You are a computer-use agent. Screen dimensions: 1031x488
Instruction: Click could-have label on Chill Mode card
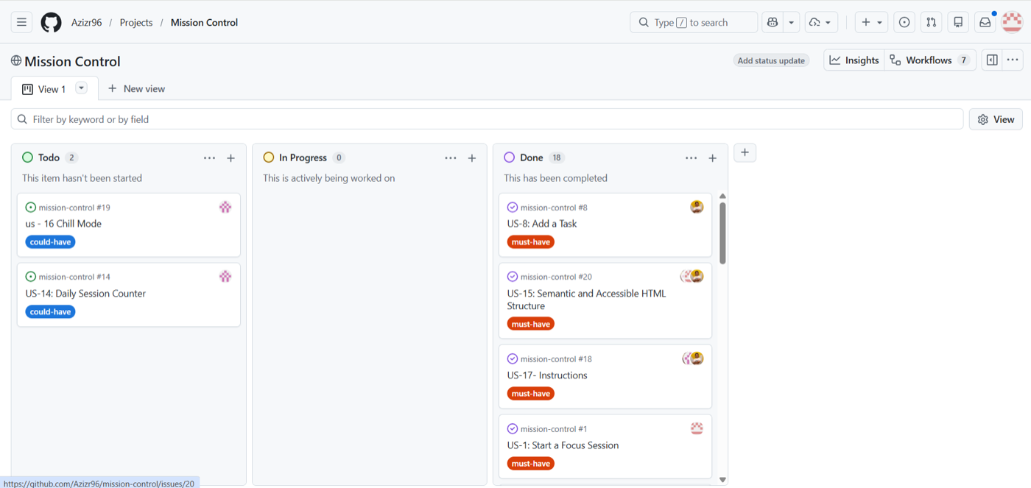click(51, 242)
